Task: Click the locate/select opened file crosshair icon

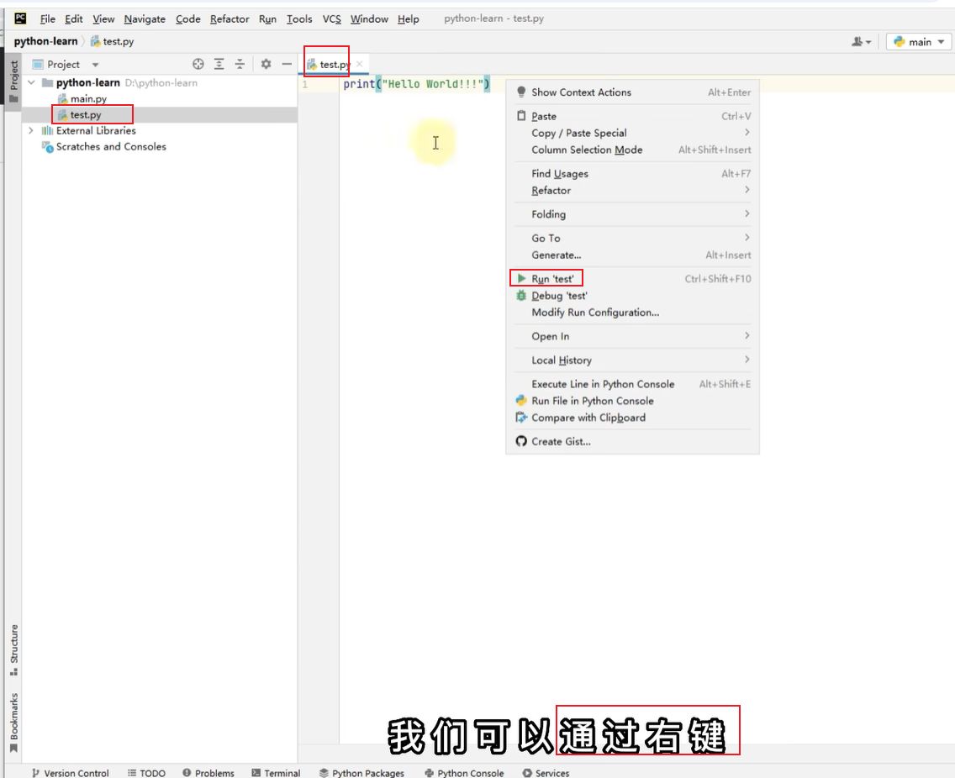Action: pyautogui.click(x=198, y=64)
